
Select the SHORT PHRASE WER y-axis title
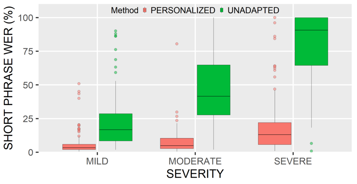pyautogui.click(x=9, y=79)
